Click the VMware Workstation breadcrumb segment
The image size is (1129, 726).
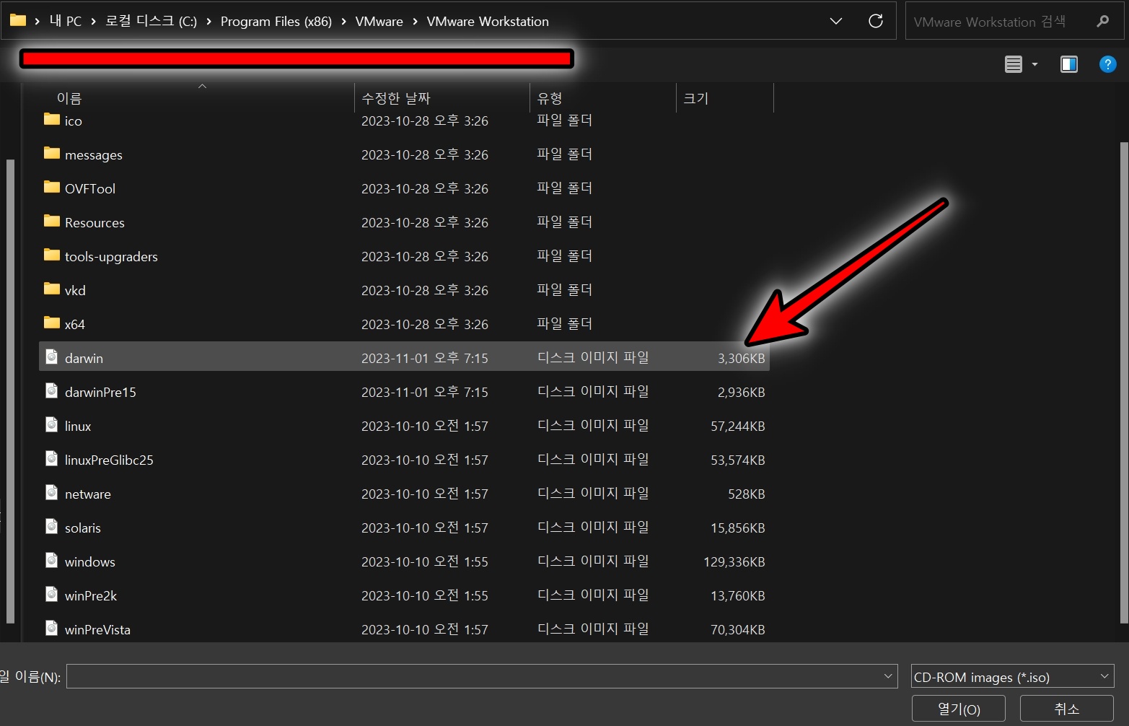point(488,21)
